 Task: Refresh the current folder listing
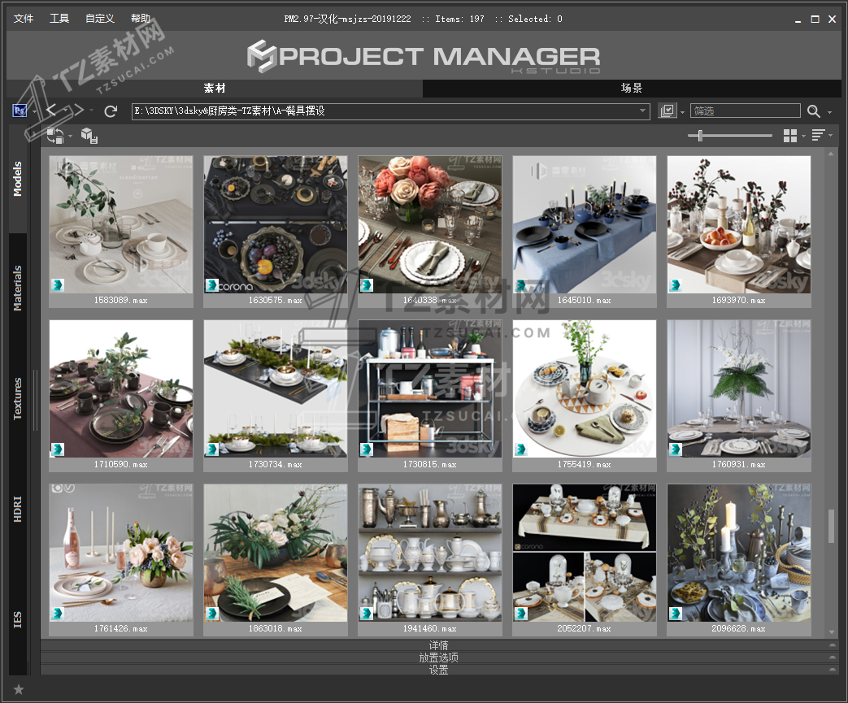pos(111,111)
